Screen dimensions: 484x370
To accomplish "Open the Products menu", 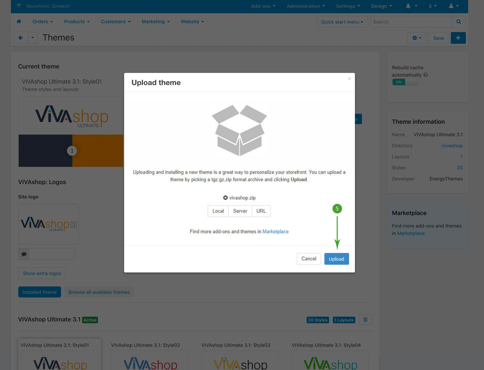I will [77, 22].
